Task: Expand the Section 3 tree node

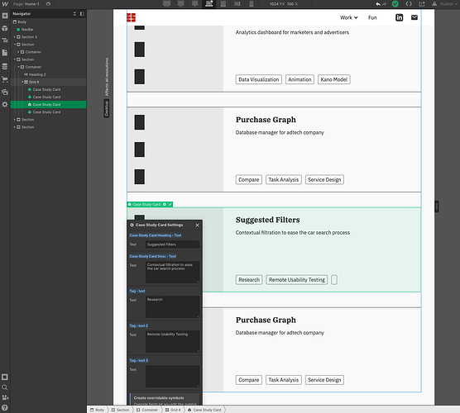Action: coord(14,37)
